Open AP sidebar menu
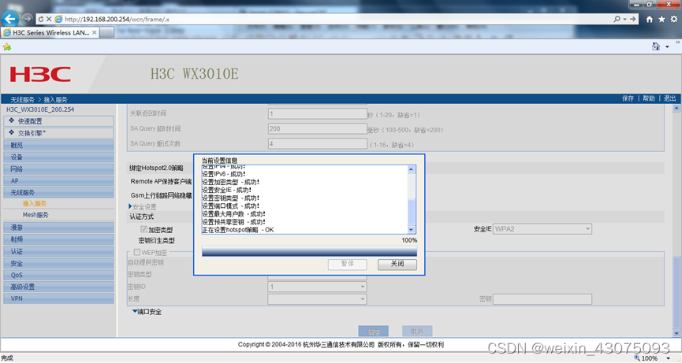682x363 pixels. [x=58, y=180]
